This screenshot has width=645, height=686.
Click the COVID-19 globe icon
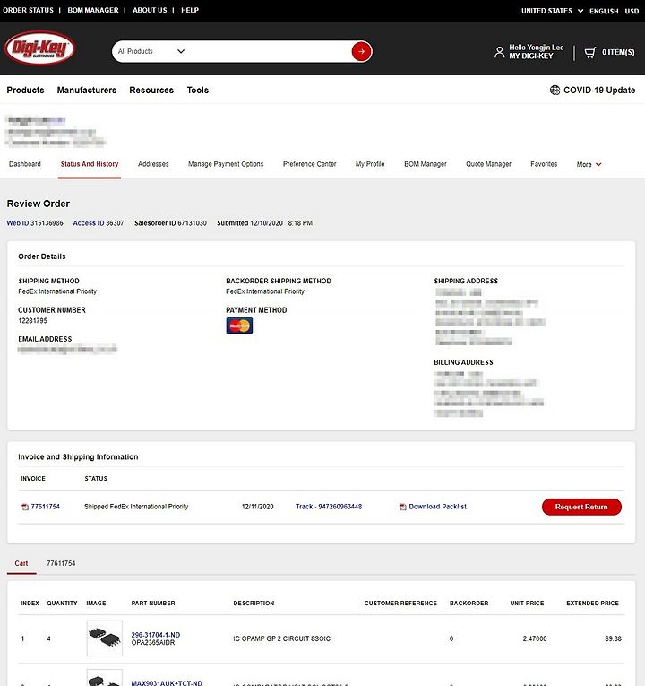(555, 91)
